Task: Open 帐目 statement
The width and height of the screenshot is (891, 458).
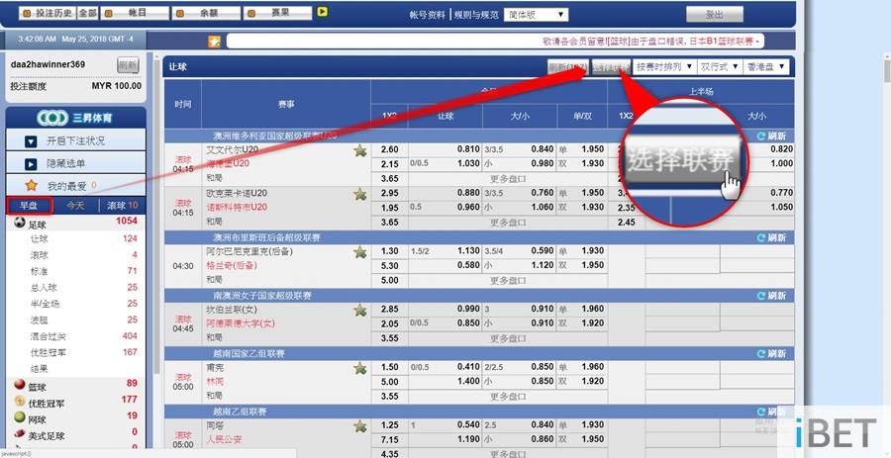Action: click(135, 13)
